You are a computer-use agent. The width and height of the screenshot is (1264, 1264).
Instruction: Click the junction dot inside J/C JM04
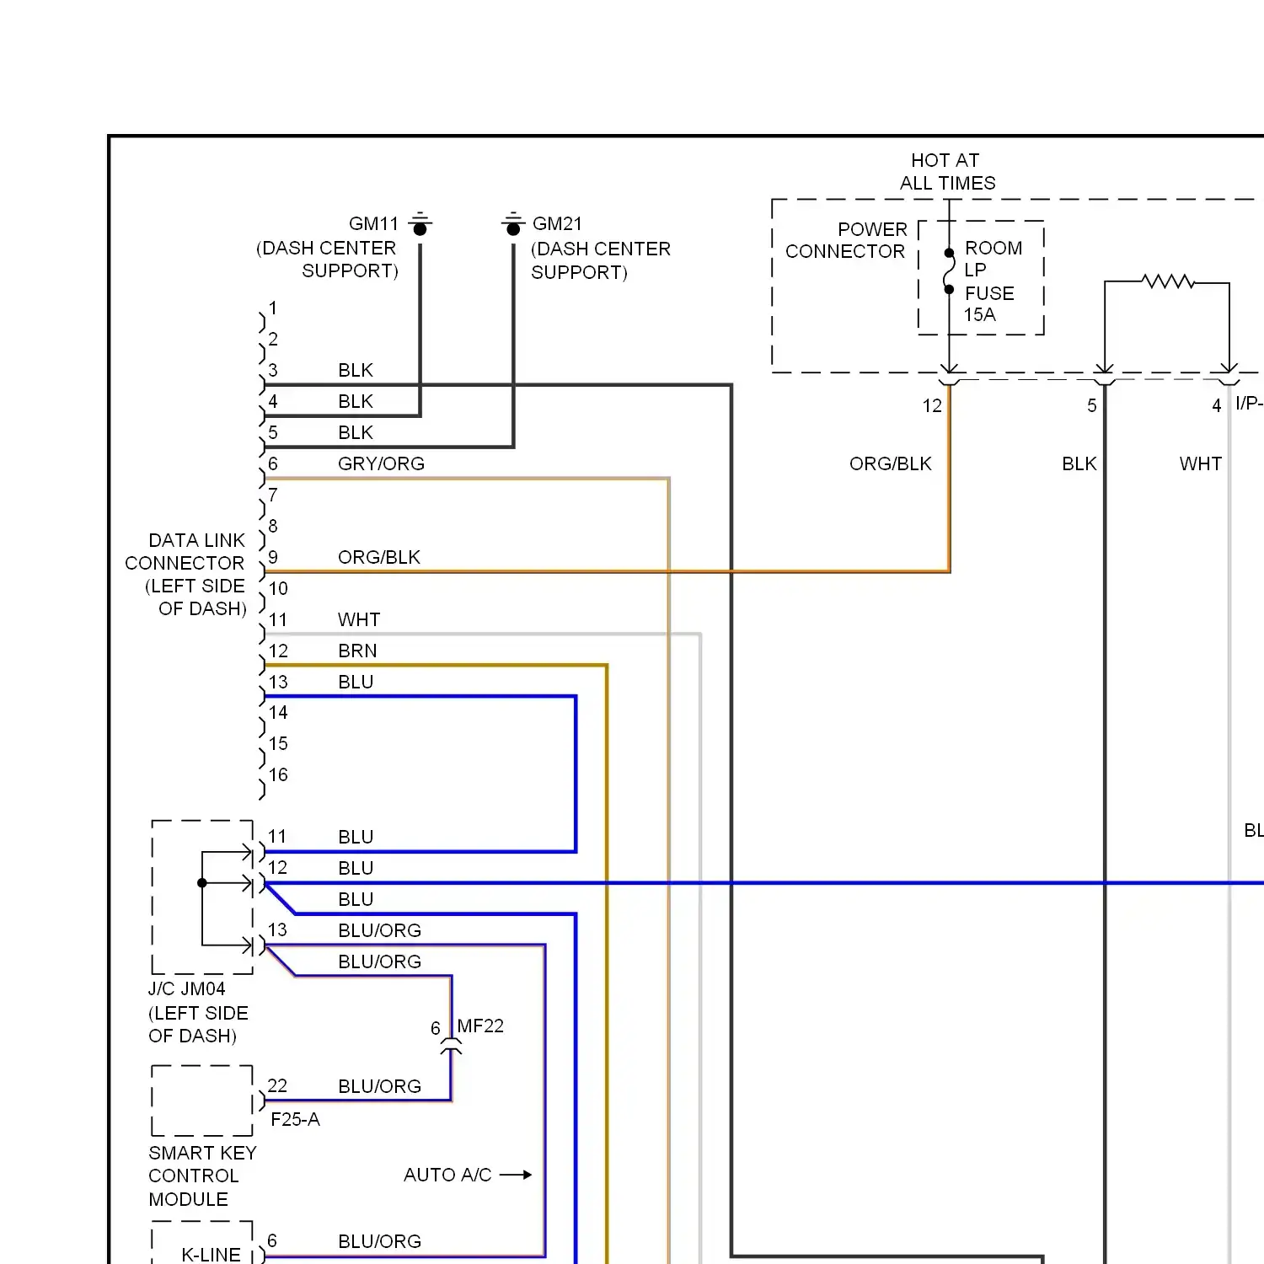tap(202, 883)
